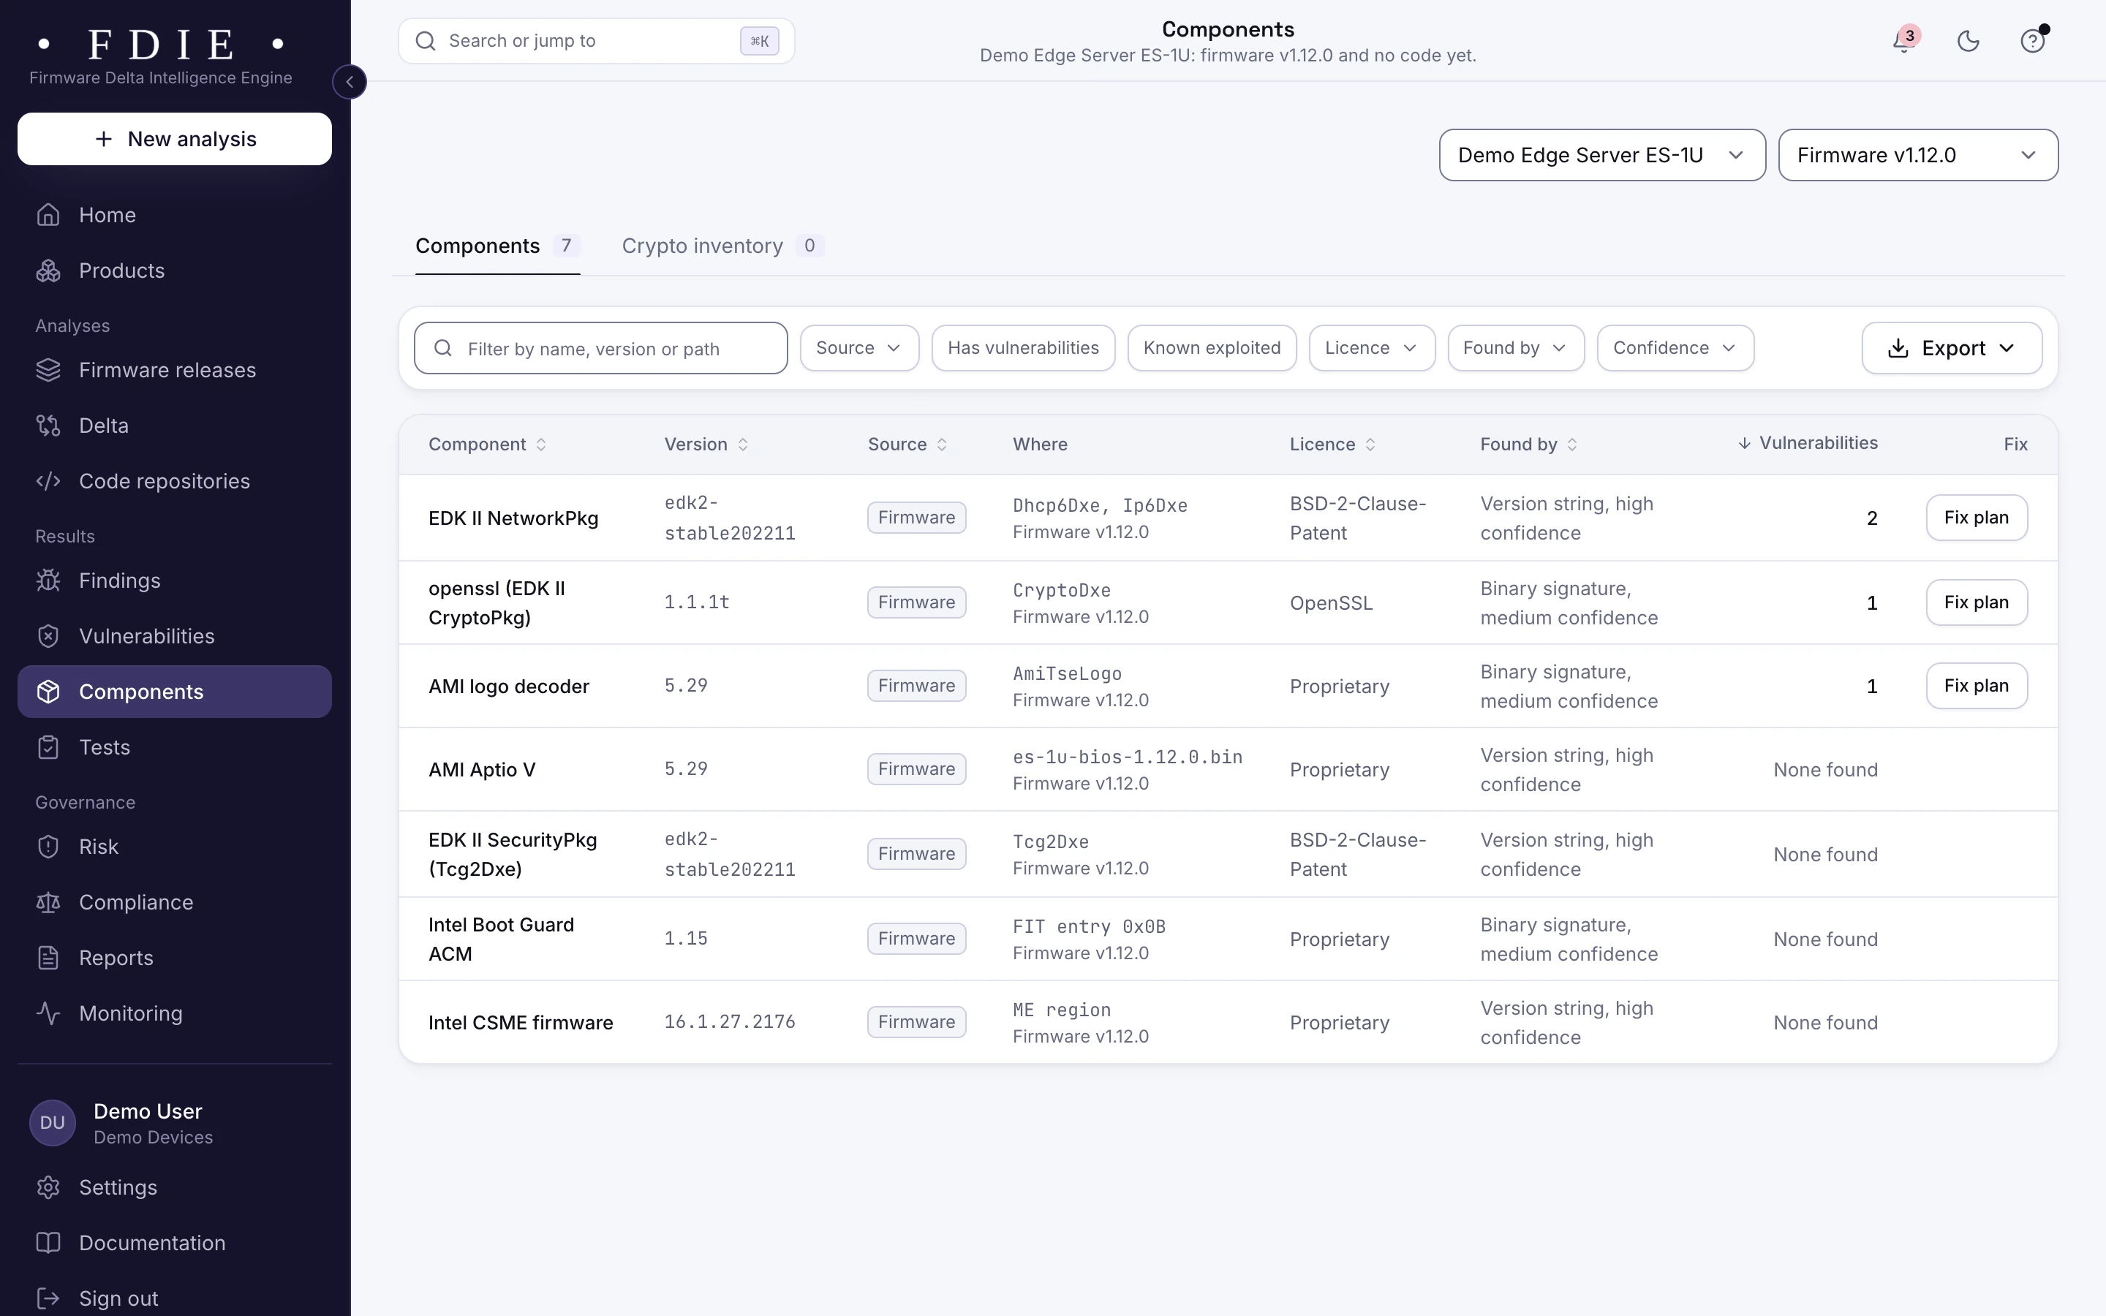Switch to the Crypto inventory tab
This screenshot has width=2106, height=1316.
coord(722,246)
